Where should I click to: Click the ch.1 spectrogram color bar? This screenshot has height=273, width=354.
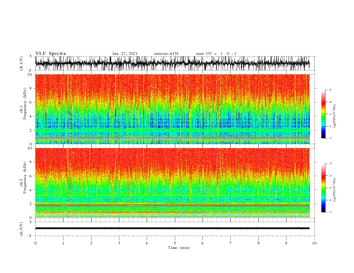pyautogui.click(x=323, y=114)
